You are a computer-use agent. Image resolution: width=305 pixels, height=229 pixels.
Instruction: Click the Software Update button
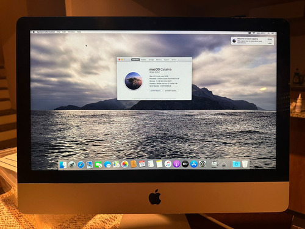[171, 90]
